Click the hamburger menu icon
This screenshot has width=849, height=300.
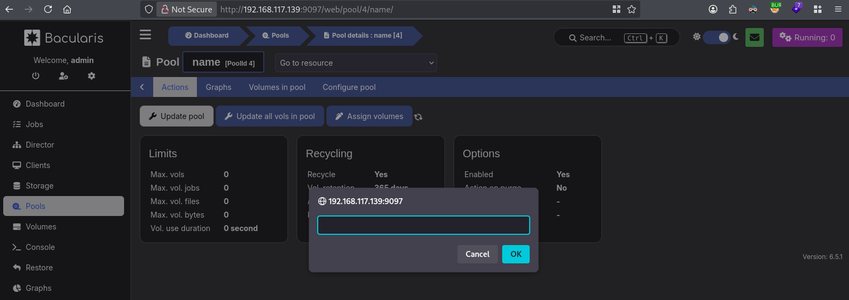(x=145, y=34)
